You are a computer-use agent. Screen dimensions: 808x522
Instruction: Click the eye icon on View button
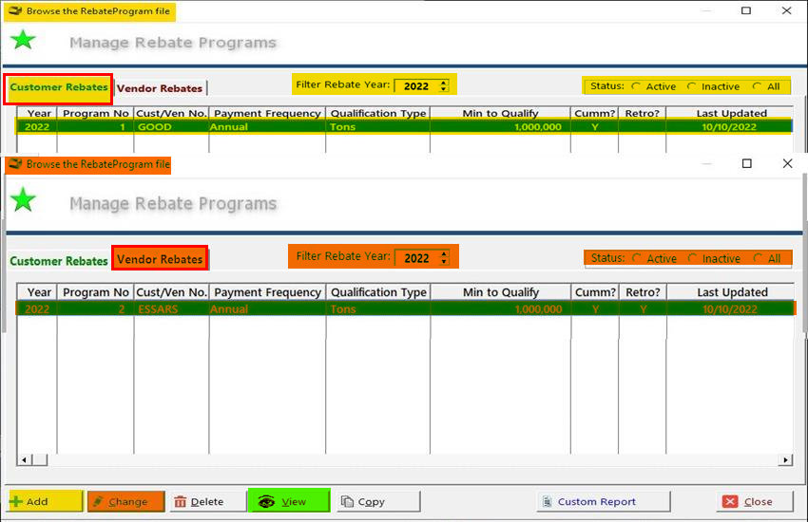(266, 501)
